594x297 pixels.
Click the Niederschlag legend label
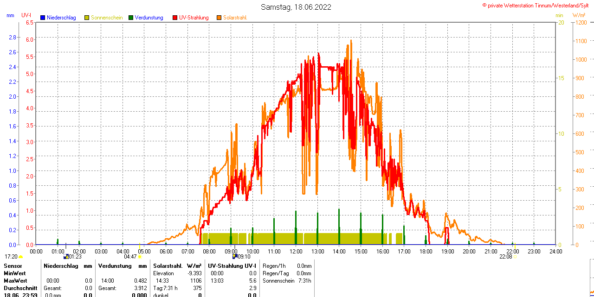click(61, 18)
